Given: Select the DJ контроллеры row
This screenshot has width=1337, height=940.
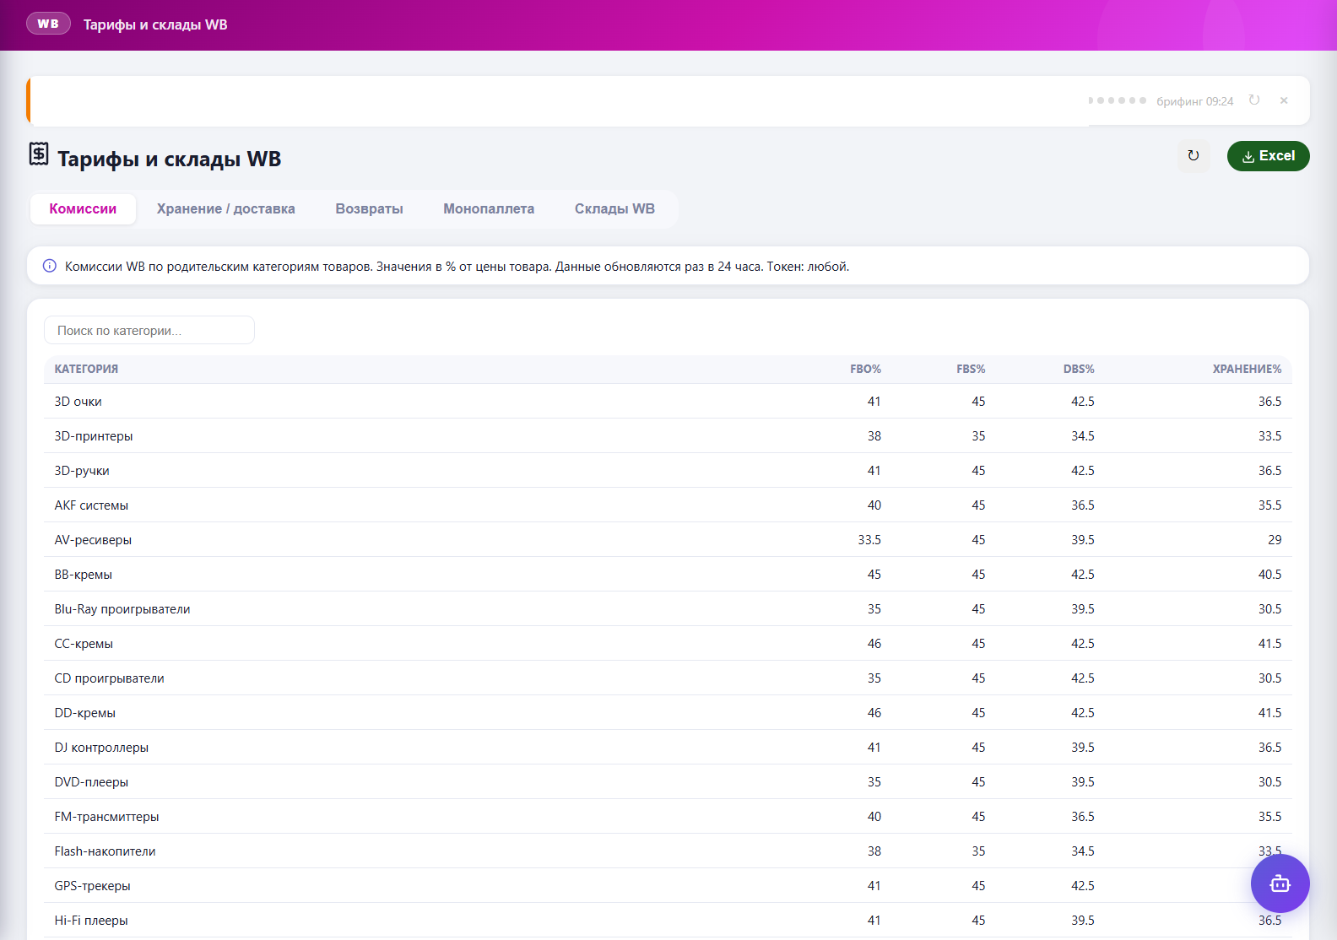Looking at the screenshot, I should coord(668,748).
